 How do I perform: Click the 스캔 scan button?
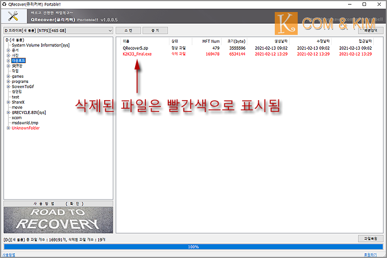tap(128, 30)
